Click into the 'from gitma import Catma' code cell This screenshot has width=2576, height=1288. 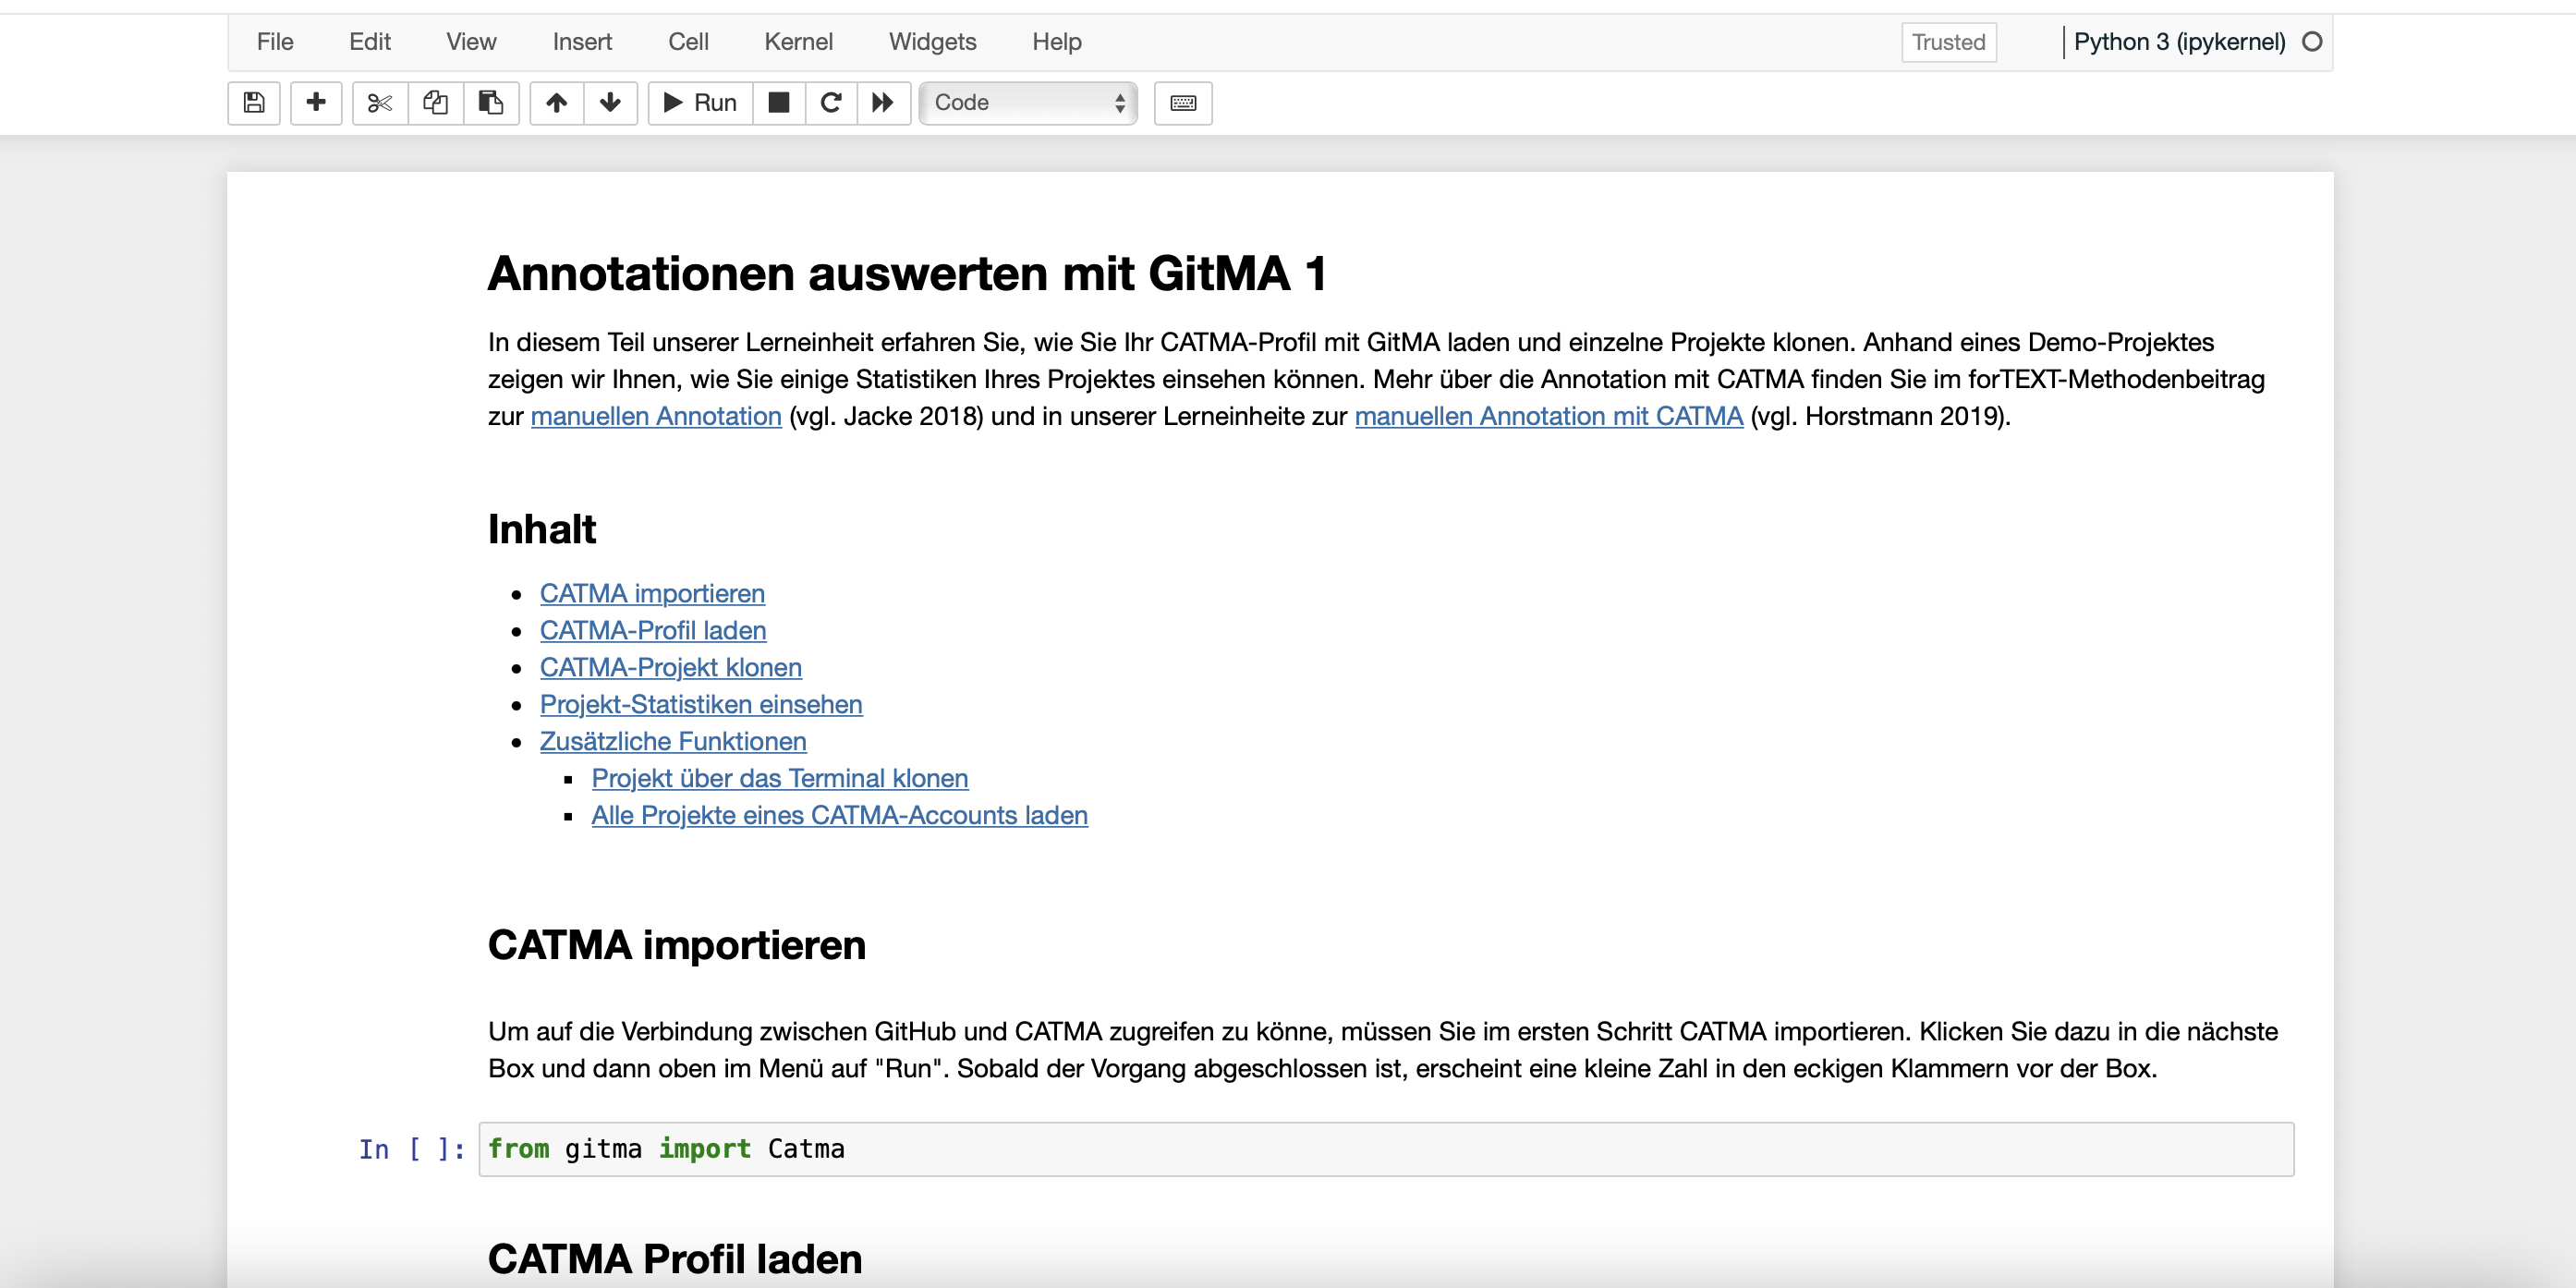tap(1386, 1149)
